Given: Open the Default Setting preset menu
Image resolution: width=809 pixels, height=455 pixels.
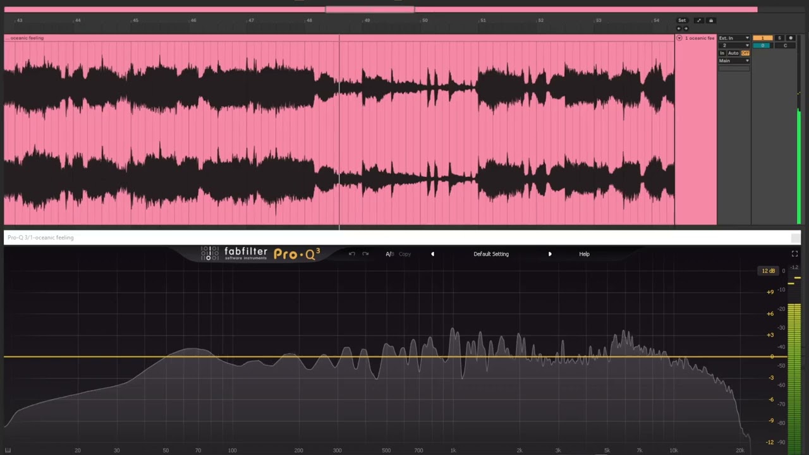Looking at the screenshot, I should (491, 254).
